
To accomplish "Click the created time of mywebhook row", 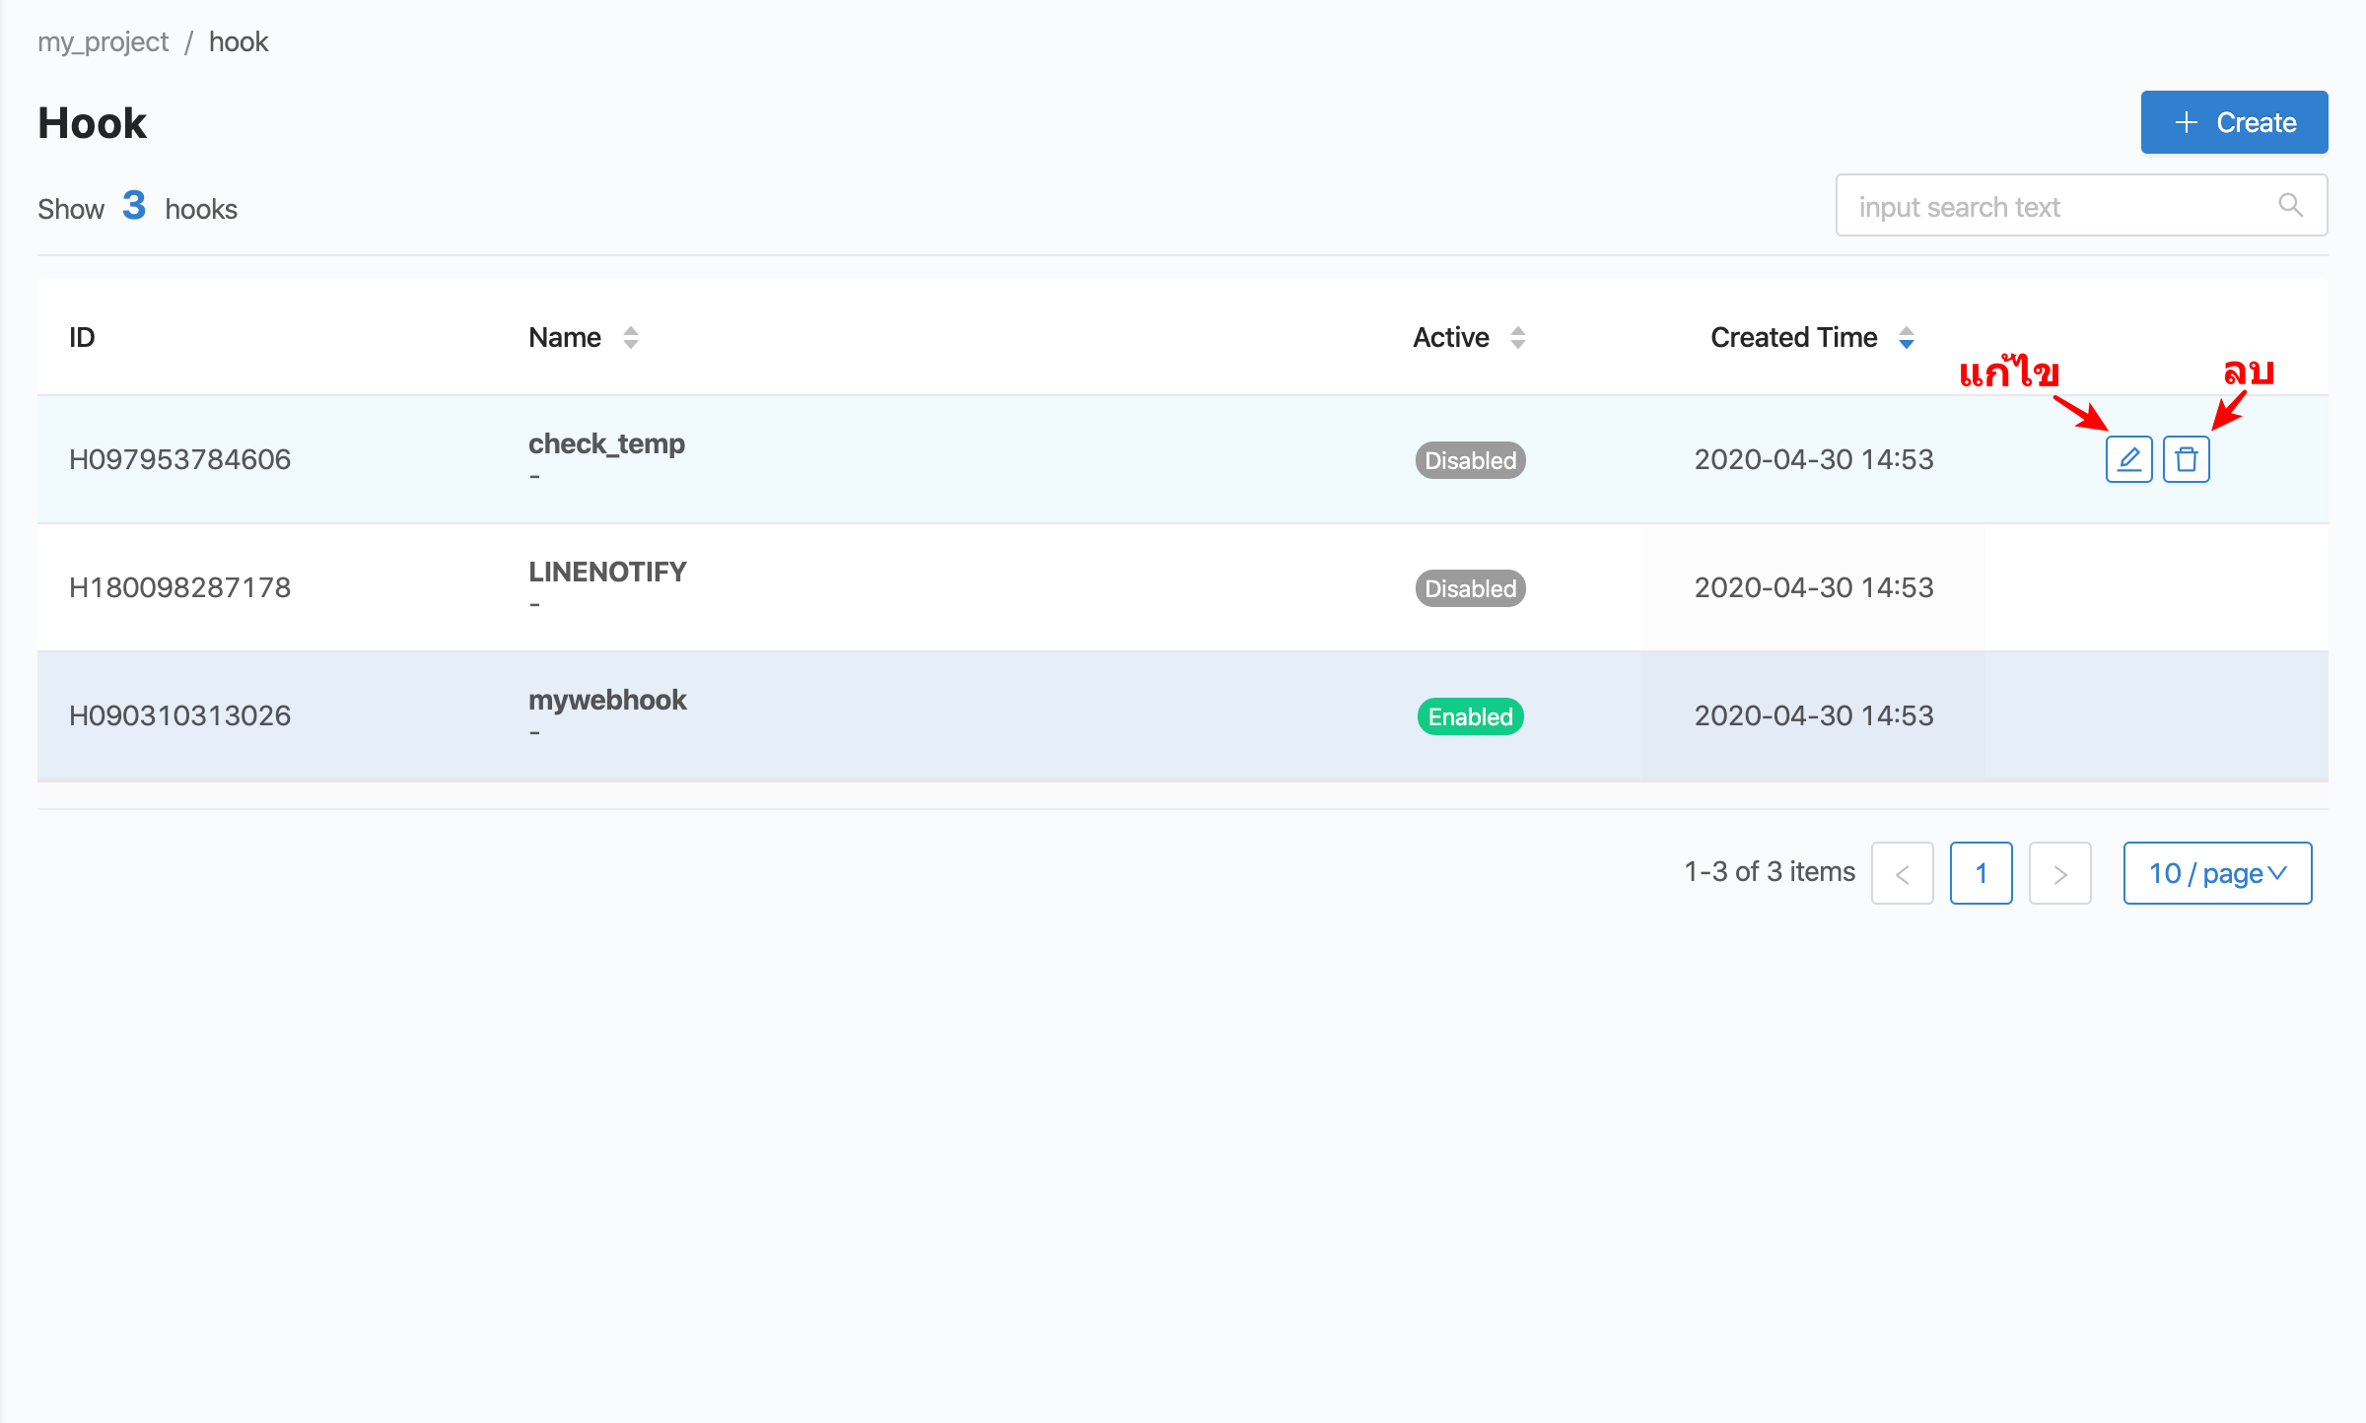I will point(1814,715).
